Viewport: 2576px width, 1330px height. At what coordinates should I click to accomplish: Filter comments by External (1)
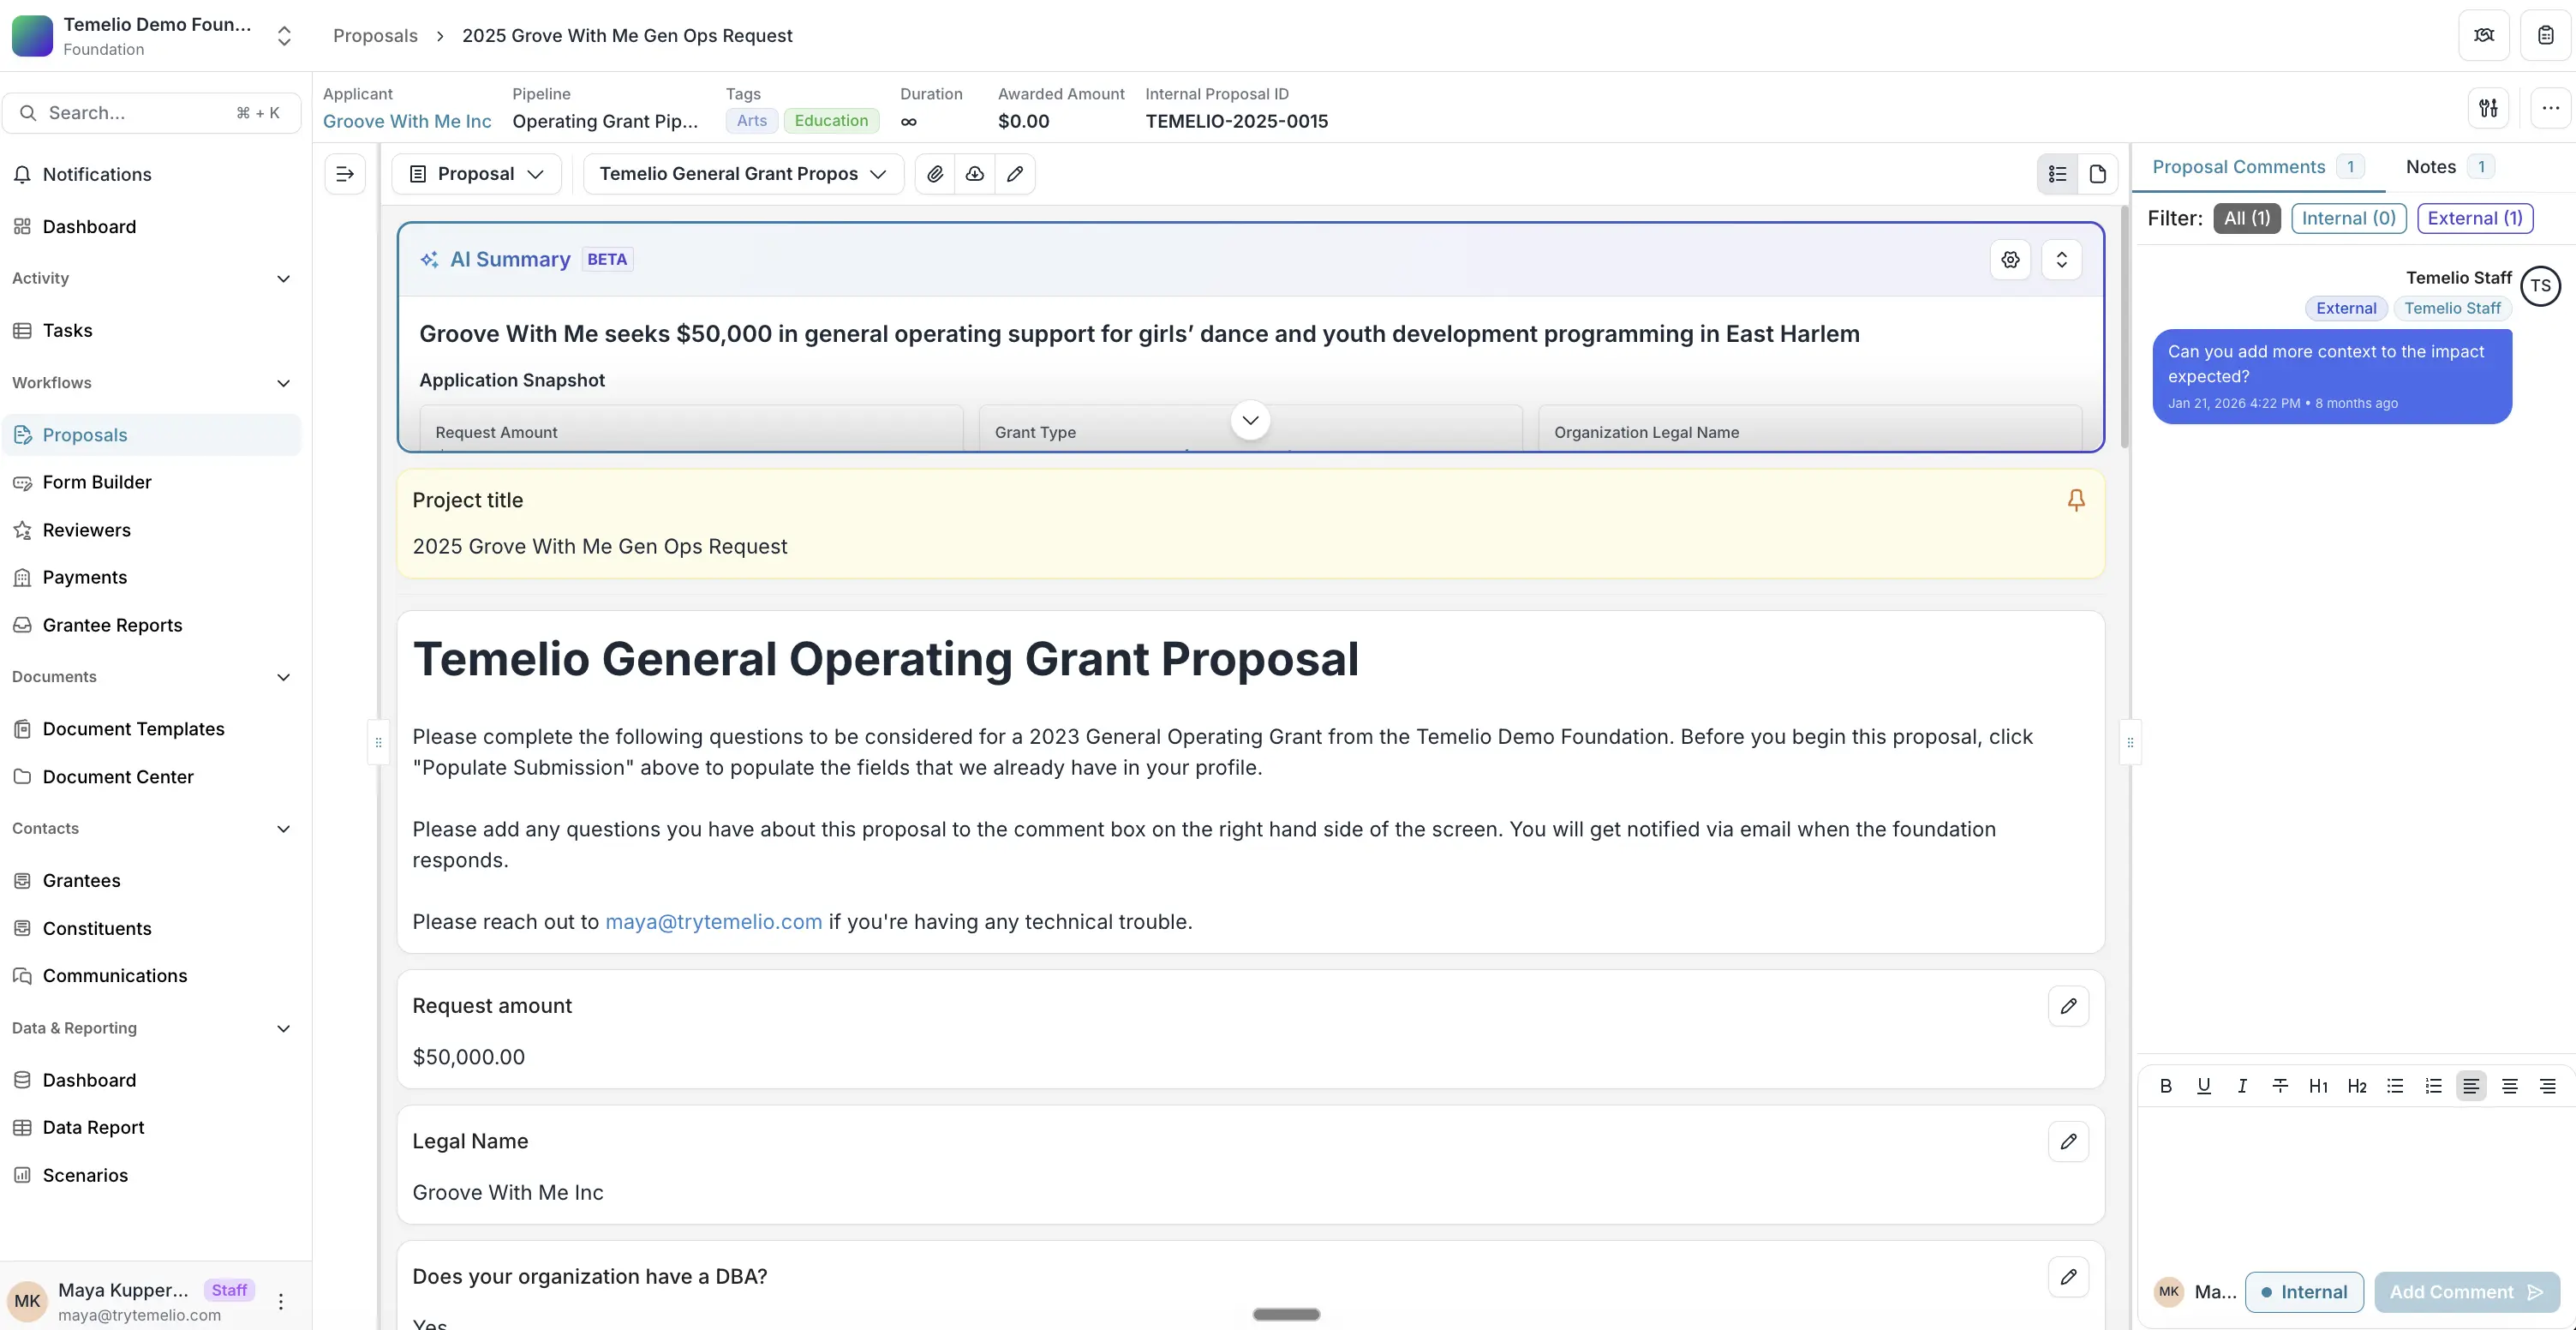click(x=2475, y=218)
